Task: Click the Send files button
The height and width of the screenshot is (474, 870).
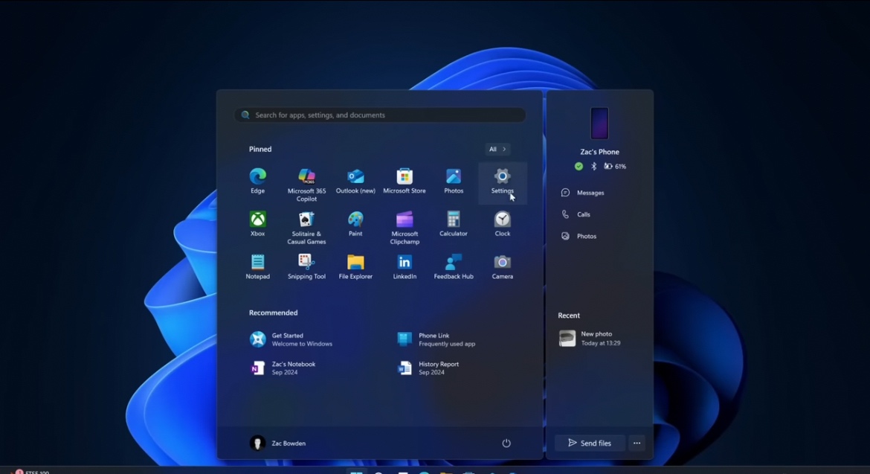Action: click(590, 443)
